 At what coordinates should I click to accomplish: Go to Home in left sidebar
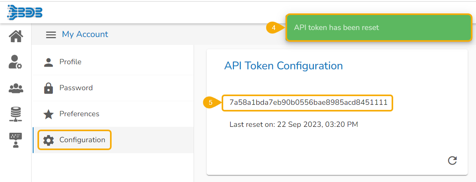(x=16, y=36)
